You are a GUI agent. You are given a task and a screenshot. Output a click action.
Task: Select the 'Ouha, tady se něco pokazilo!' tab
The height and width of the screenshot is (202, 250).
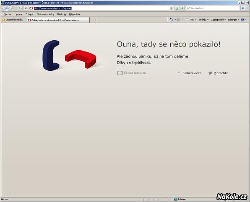coord(58,20)
